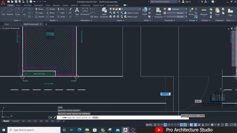Open the Home ribbon tab
237x133 pixels.
(x=11, y=5)
